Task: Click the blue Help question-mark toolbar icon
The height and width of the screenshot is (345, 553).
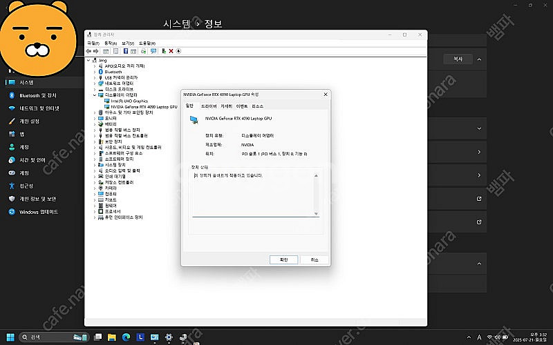Action: [x=126, y=51]
